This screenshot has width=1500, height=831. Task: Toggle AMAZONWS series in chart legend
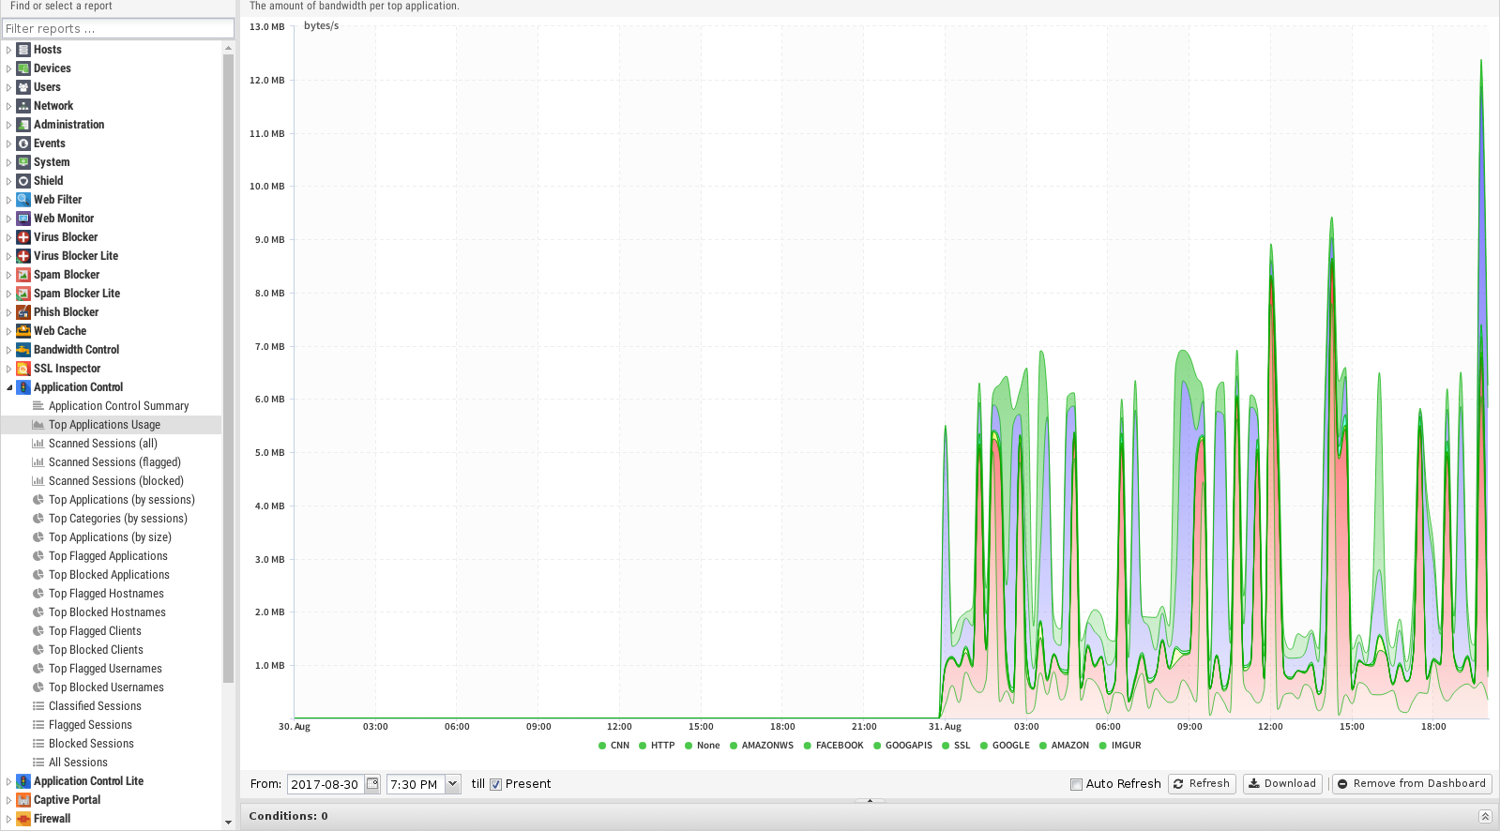[x=761, y=746]
